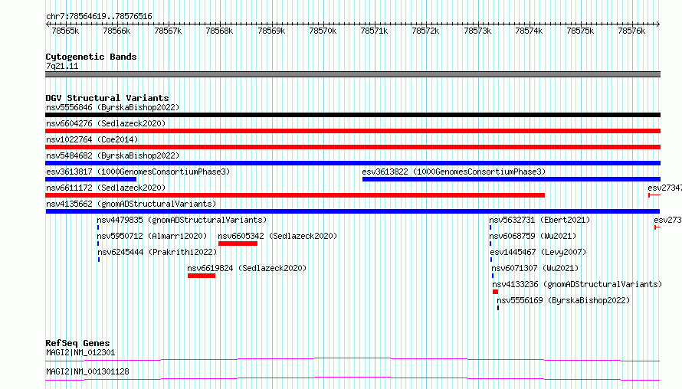
Task: Click the 78571k ruler tick label
Action: pyautogui.click(x=374, y=31)
